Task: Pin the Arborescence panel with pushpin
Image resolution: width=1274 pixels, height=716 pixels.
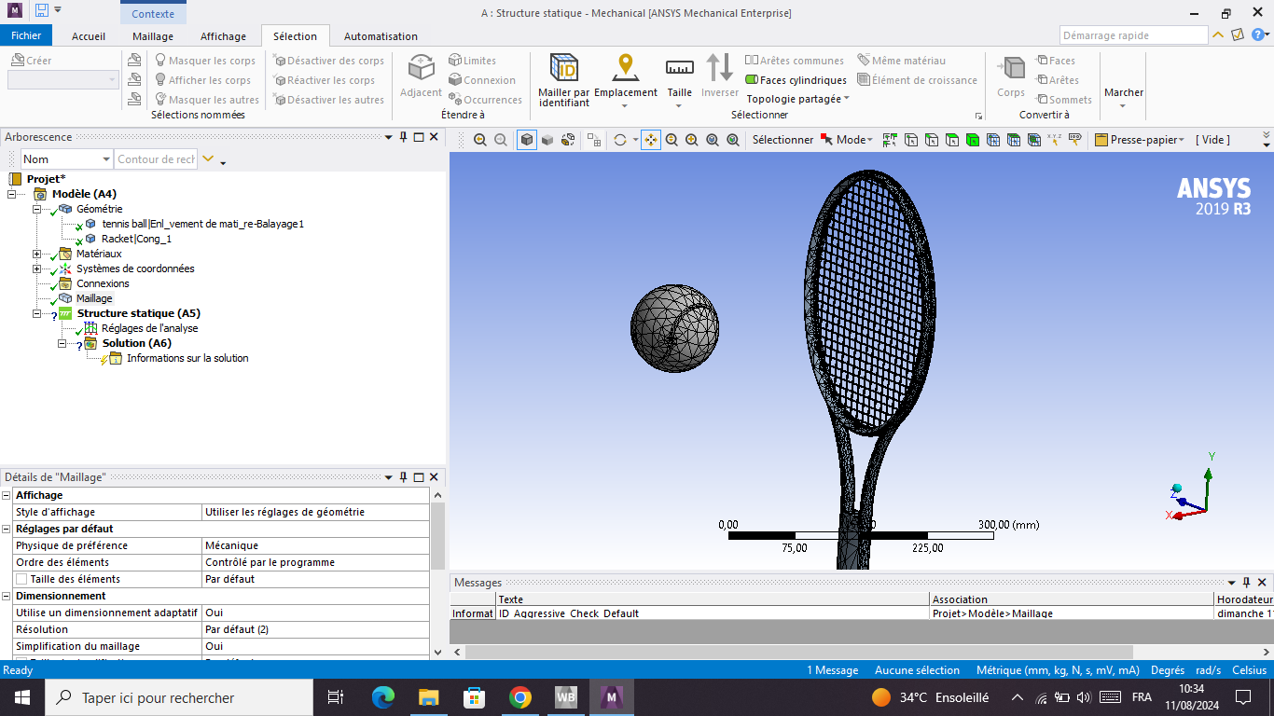Action: (404, 137)
